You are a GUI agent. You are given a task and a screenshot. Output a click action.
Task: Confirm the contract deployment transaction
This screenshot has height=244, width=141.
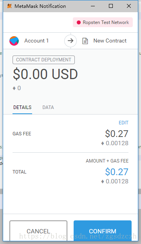click(x=103, y=231)
